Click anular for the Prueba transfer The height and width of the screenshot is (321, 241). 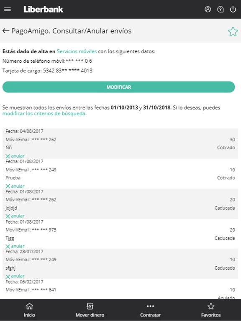[x=15, y=186]
